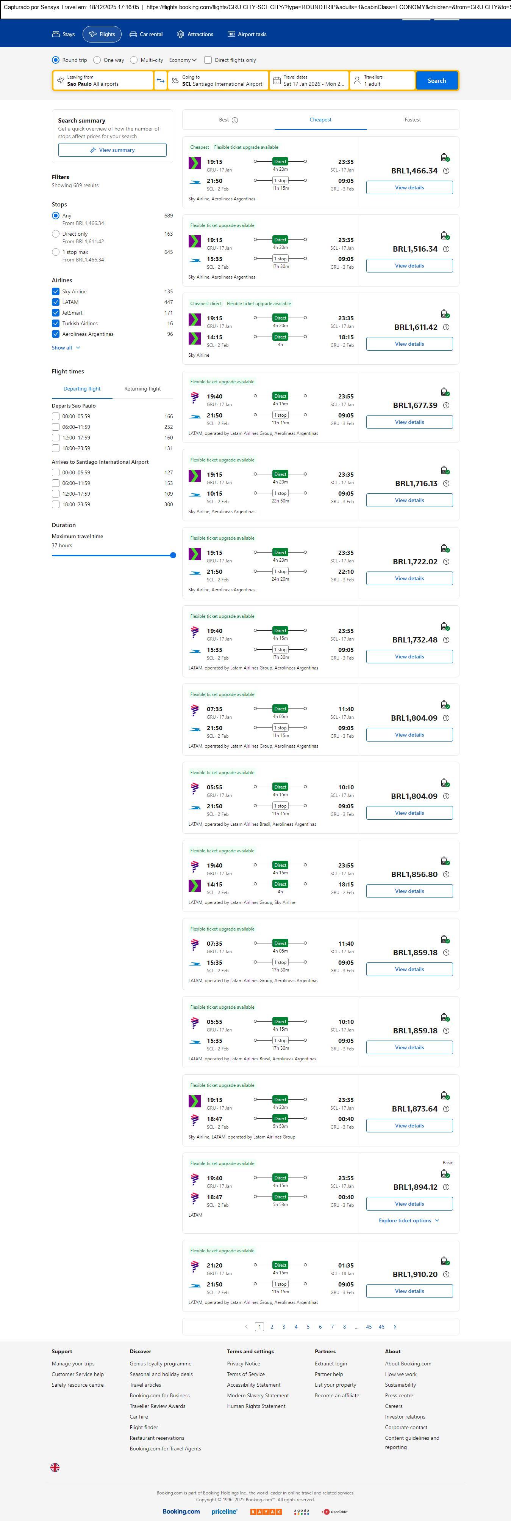
Task: Switch to the Returning flight tab
Action: 143,389
